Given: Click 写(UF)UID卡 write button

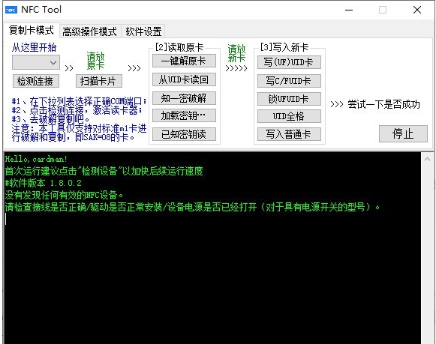Looking at the screenshot, I should pyautogui.click(x=289, y=62).
